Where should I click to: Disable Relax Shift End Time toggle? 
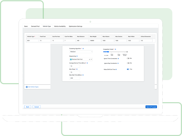(x=128, y=69)
